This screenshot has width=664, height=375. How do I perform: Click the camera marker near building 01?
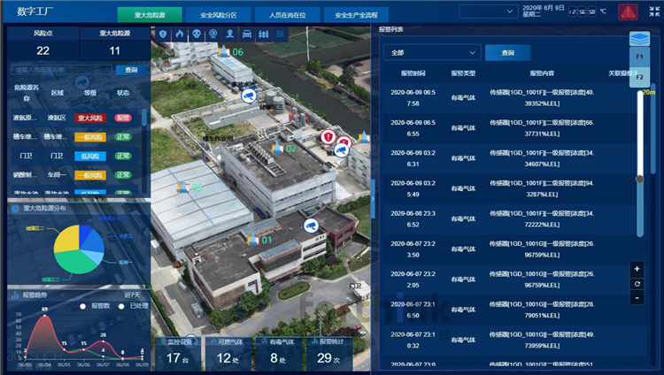[x=310, y=226]
